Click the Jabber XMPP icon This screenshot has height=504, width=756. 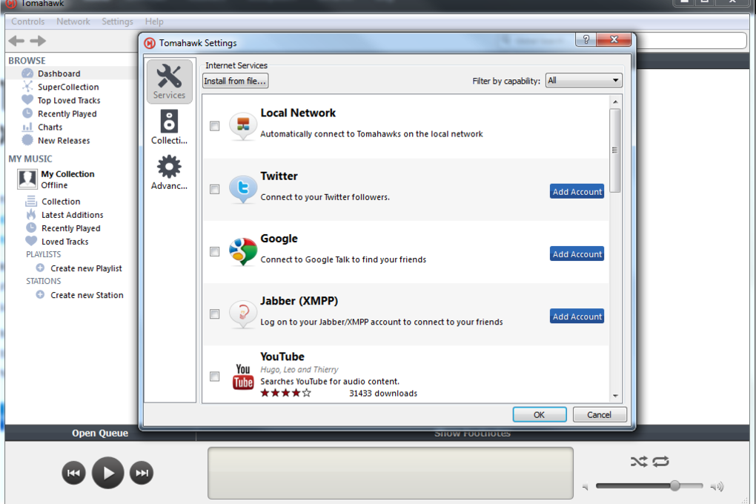(x=242, y=314)
